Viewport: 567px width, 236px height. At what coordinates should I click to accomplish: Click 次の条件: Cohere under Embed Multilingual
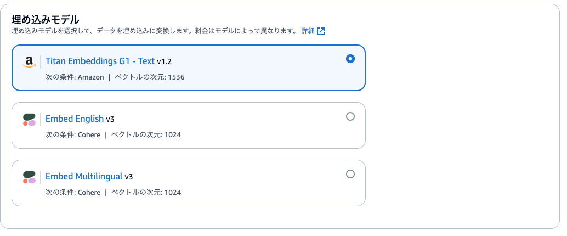point(73,193)
